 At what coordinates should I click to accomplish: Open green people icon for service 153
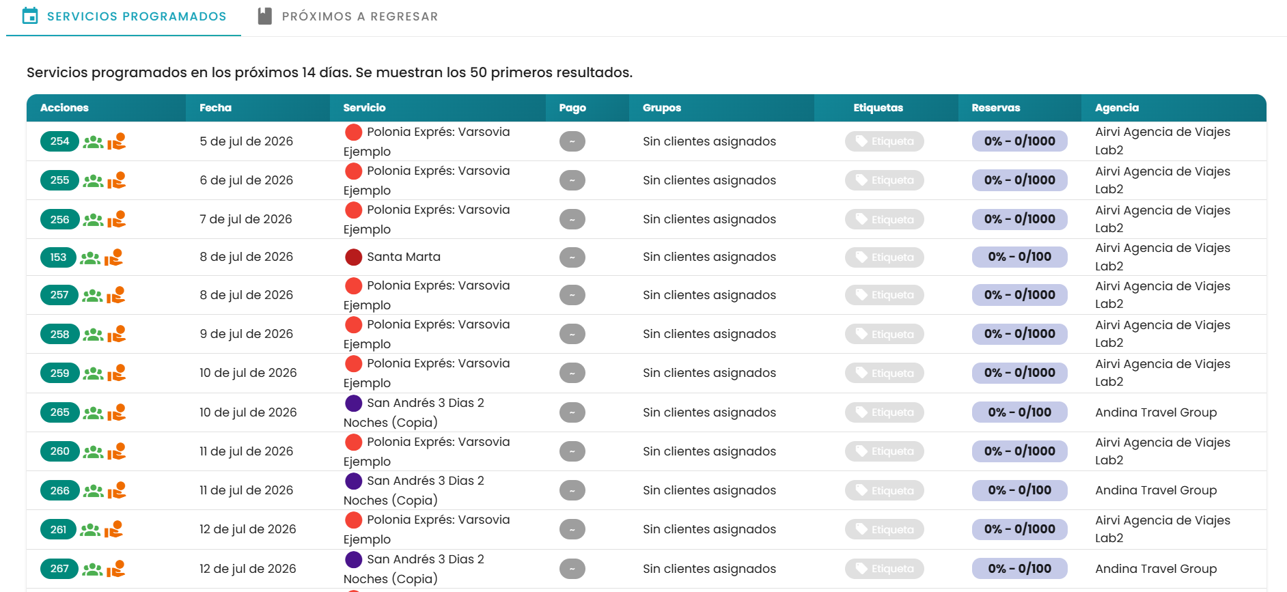[x=90, y=258]
